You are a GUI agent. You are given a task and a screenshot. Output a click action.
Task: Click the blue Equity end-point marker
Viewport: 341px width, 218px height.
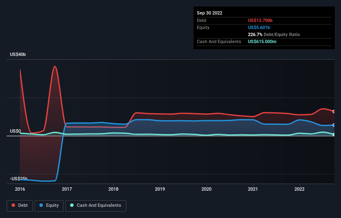(x=334, y=125)
